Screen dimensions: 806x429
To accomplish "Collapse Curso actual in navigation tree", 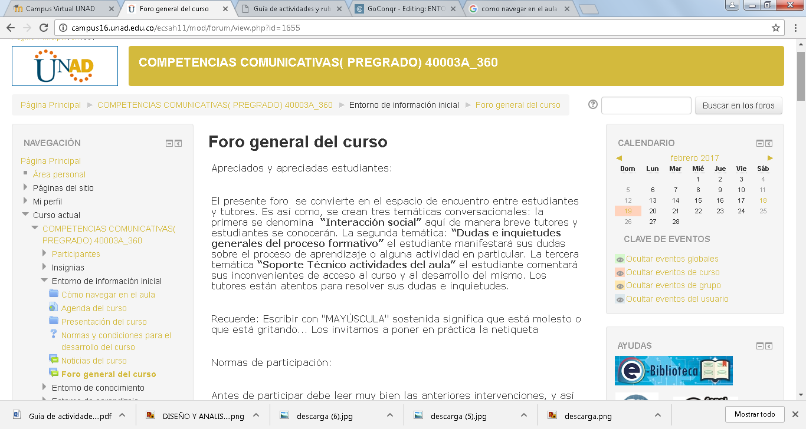I will 25,214.
